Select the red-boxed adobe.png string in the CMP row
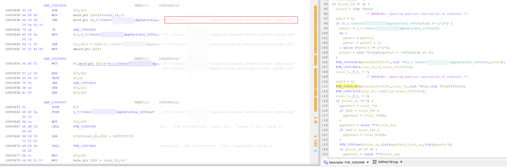The image size is (507, 167). pos(231,20)
